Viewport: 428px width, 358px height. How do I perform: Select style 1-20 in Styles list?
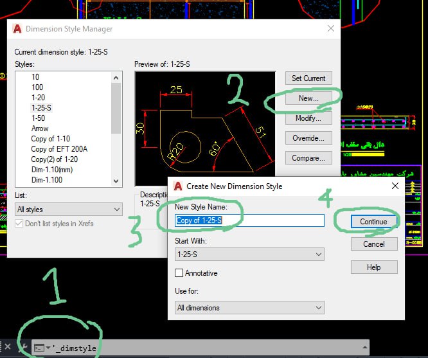(38, 98)
